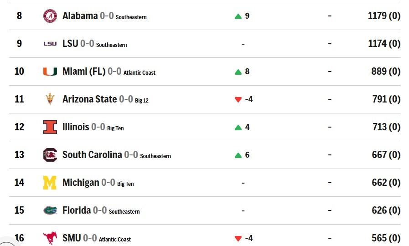
Task: Open the Arizona State team link
Action: click(x=89, y=99)
